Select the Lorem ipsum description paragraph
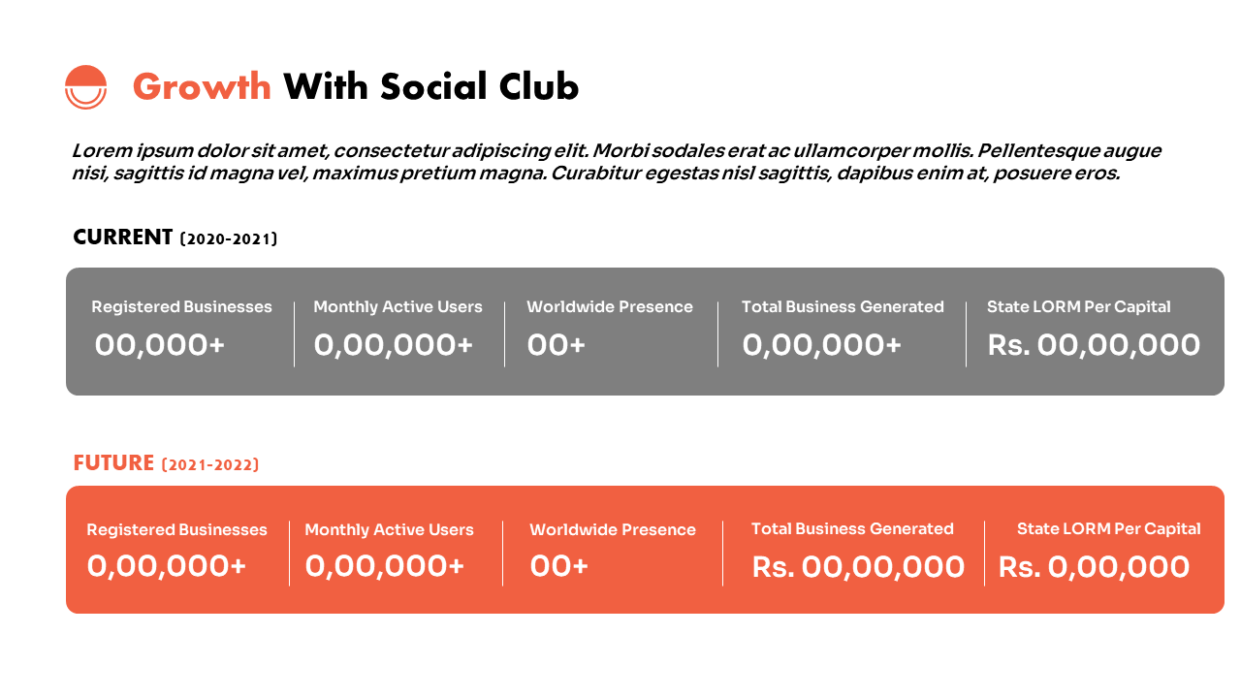 [617, 162]
